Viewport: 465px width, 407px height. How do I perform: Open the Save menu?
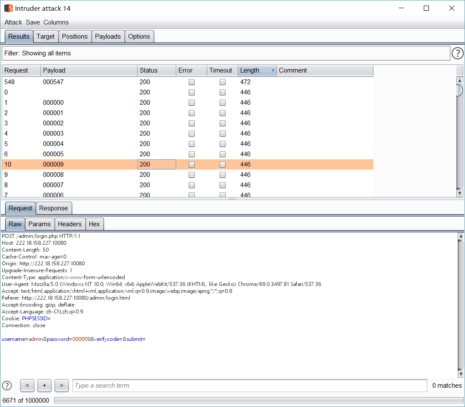pos(33,22)
